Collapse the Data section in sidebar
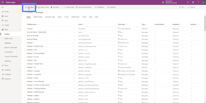206x103 pixels. click(19, 29)
